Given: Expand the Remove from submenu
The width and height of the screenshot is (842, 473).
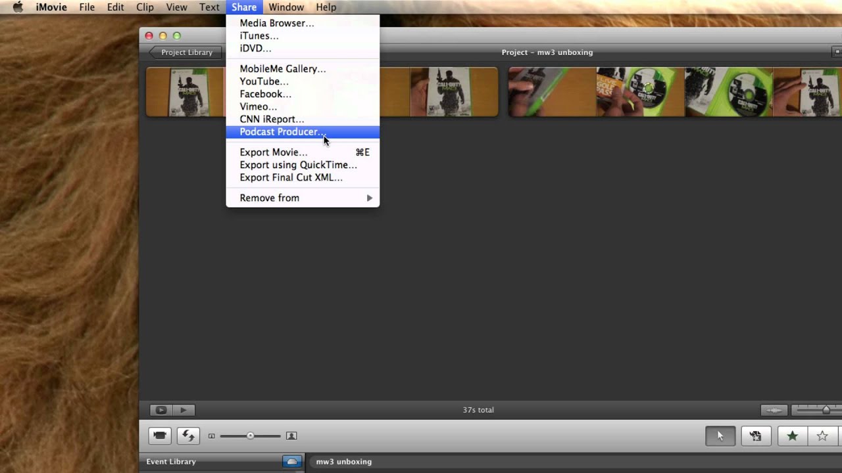Looking at the screenshot, I should pyautogui.click(x=303, y=198).
